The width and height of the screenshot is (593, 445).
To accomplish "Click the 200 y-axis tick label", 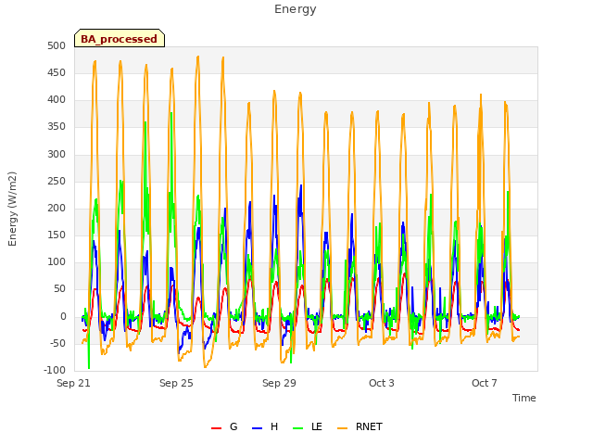I will coord(57,208).
